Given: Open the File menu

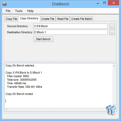Looking at the screenshot, I should (8, 11).
